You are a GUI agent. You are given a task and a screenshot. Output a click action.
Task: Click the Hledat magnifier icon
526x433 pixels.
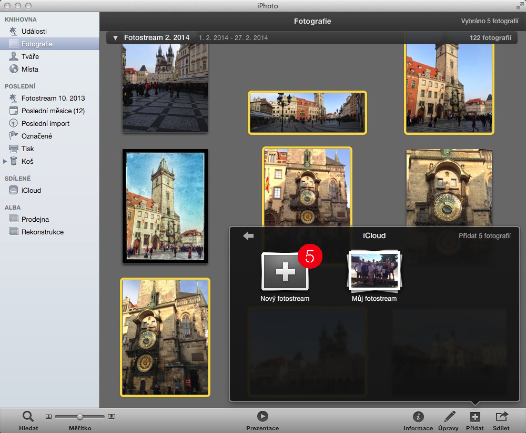click(x=28, y=416)
